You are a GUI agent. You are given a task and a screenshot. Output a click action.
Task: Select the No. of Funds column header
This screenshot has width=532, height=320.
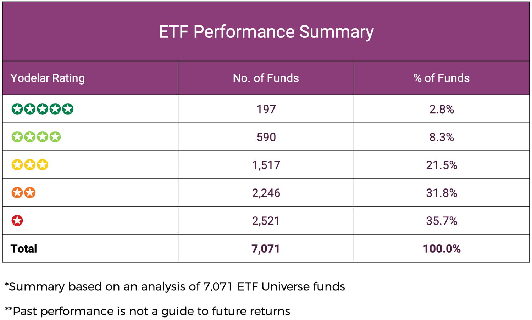266,78
